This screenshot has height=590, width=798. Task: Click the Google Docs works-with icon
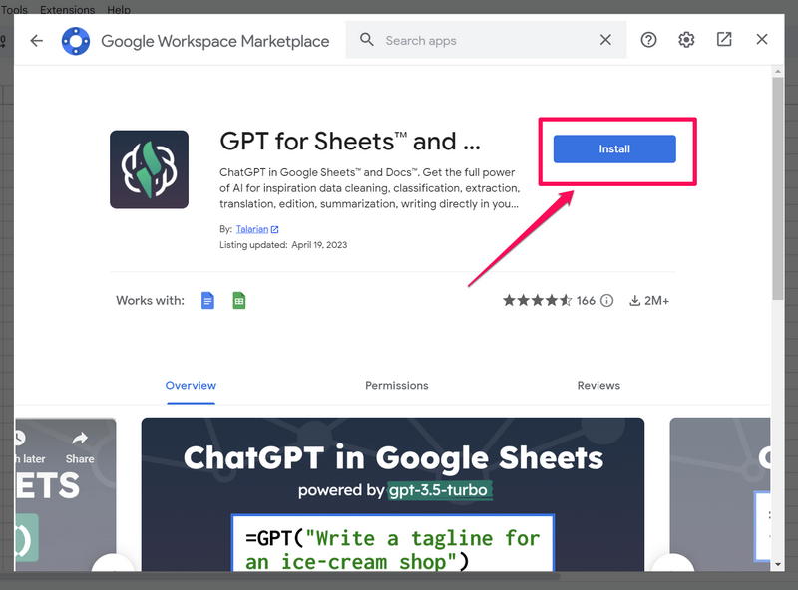point(208,300)
